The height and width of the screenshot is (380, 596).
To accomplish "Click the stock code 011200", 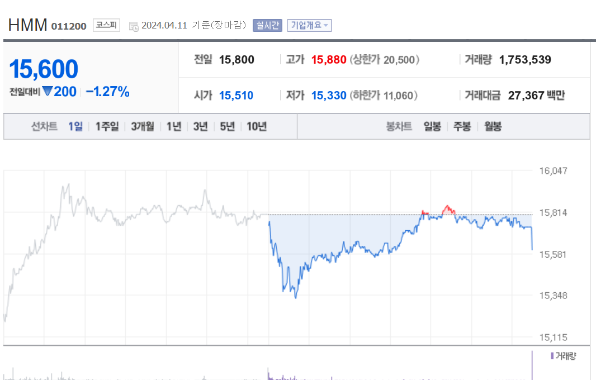I will (69, 26).
